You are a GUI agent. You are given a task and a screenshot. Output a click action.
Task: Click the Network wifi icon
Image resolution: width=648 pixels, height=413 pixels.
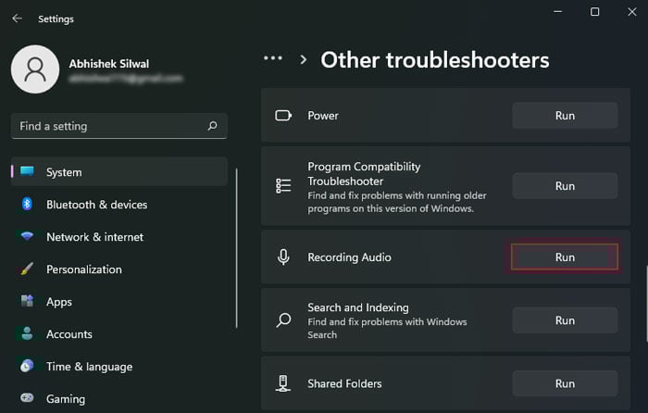[x=27, y=236]
